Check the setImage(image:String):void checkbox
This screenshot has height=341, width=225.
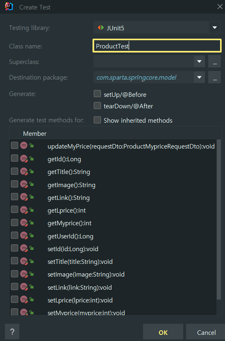pos(15,274)
